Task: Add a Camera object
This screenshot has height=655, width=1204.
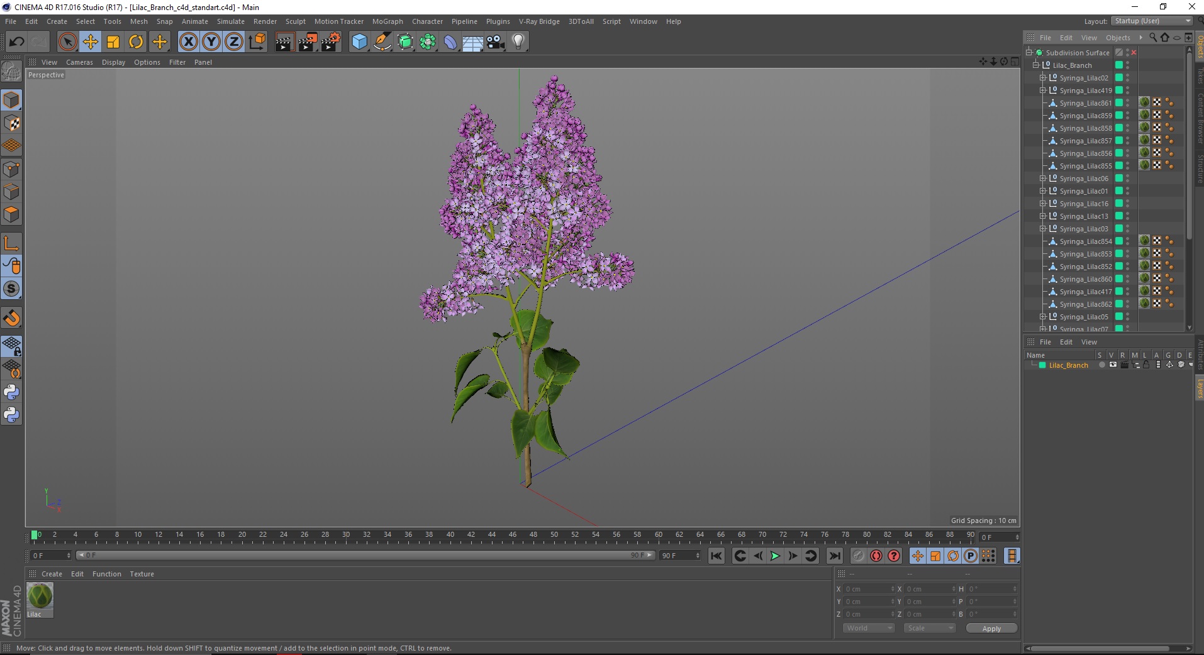Action: click(496, 42)
